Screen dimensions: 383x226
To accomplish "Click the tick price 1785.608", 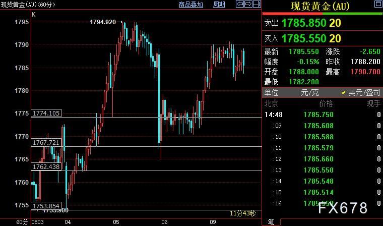I will pyautogui.click(x=318, y=126).
